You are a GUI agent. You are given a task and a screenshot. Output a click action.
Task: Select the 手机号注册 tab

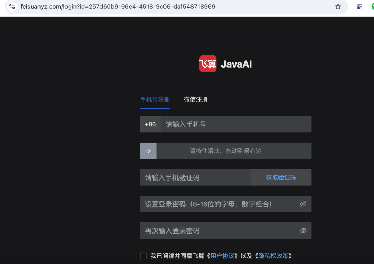(155, 99)
